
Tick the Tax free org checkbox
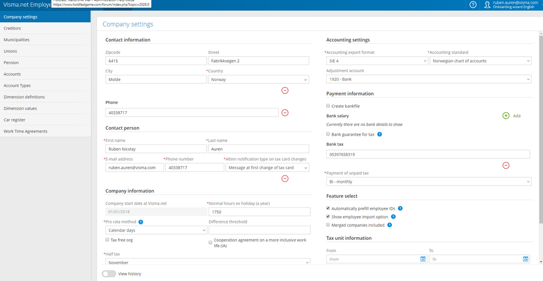pos(108,240)
